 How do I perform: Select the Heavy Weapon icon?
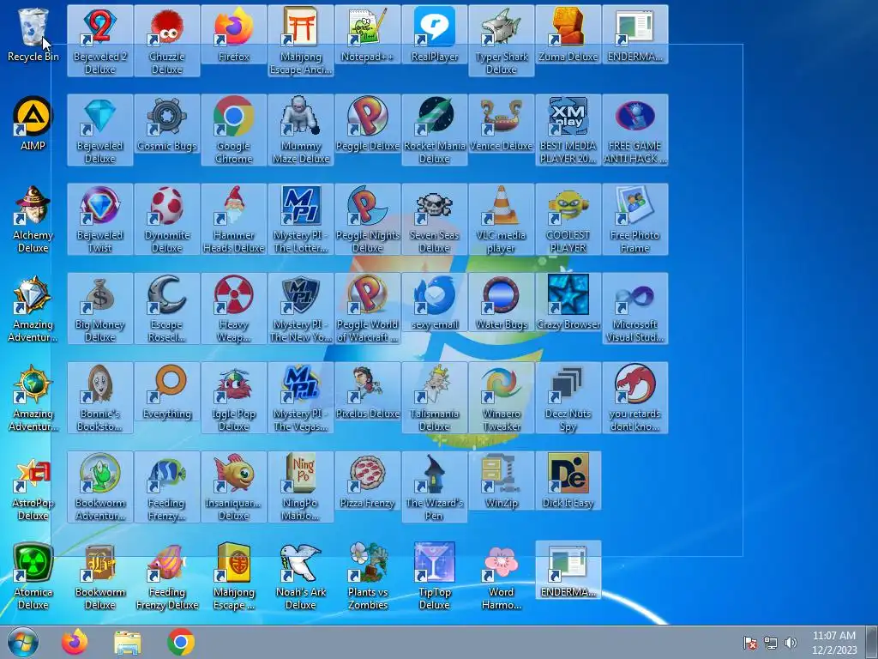pos(234,308)
